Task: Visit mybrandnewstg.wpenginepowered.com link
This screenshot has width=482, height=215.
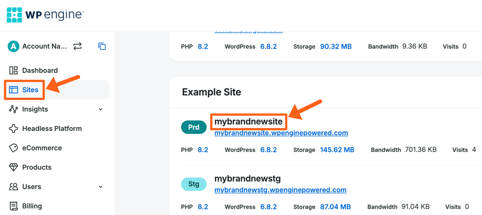Action: [280, 190]
